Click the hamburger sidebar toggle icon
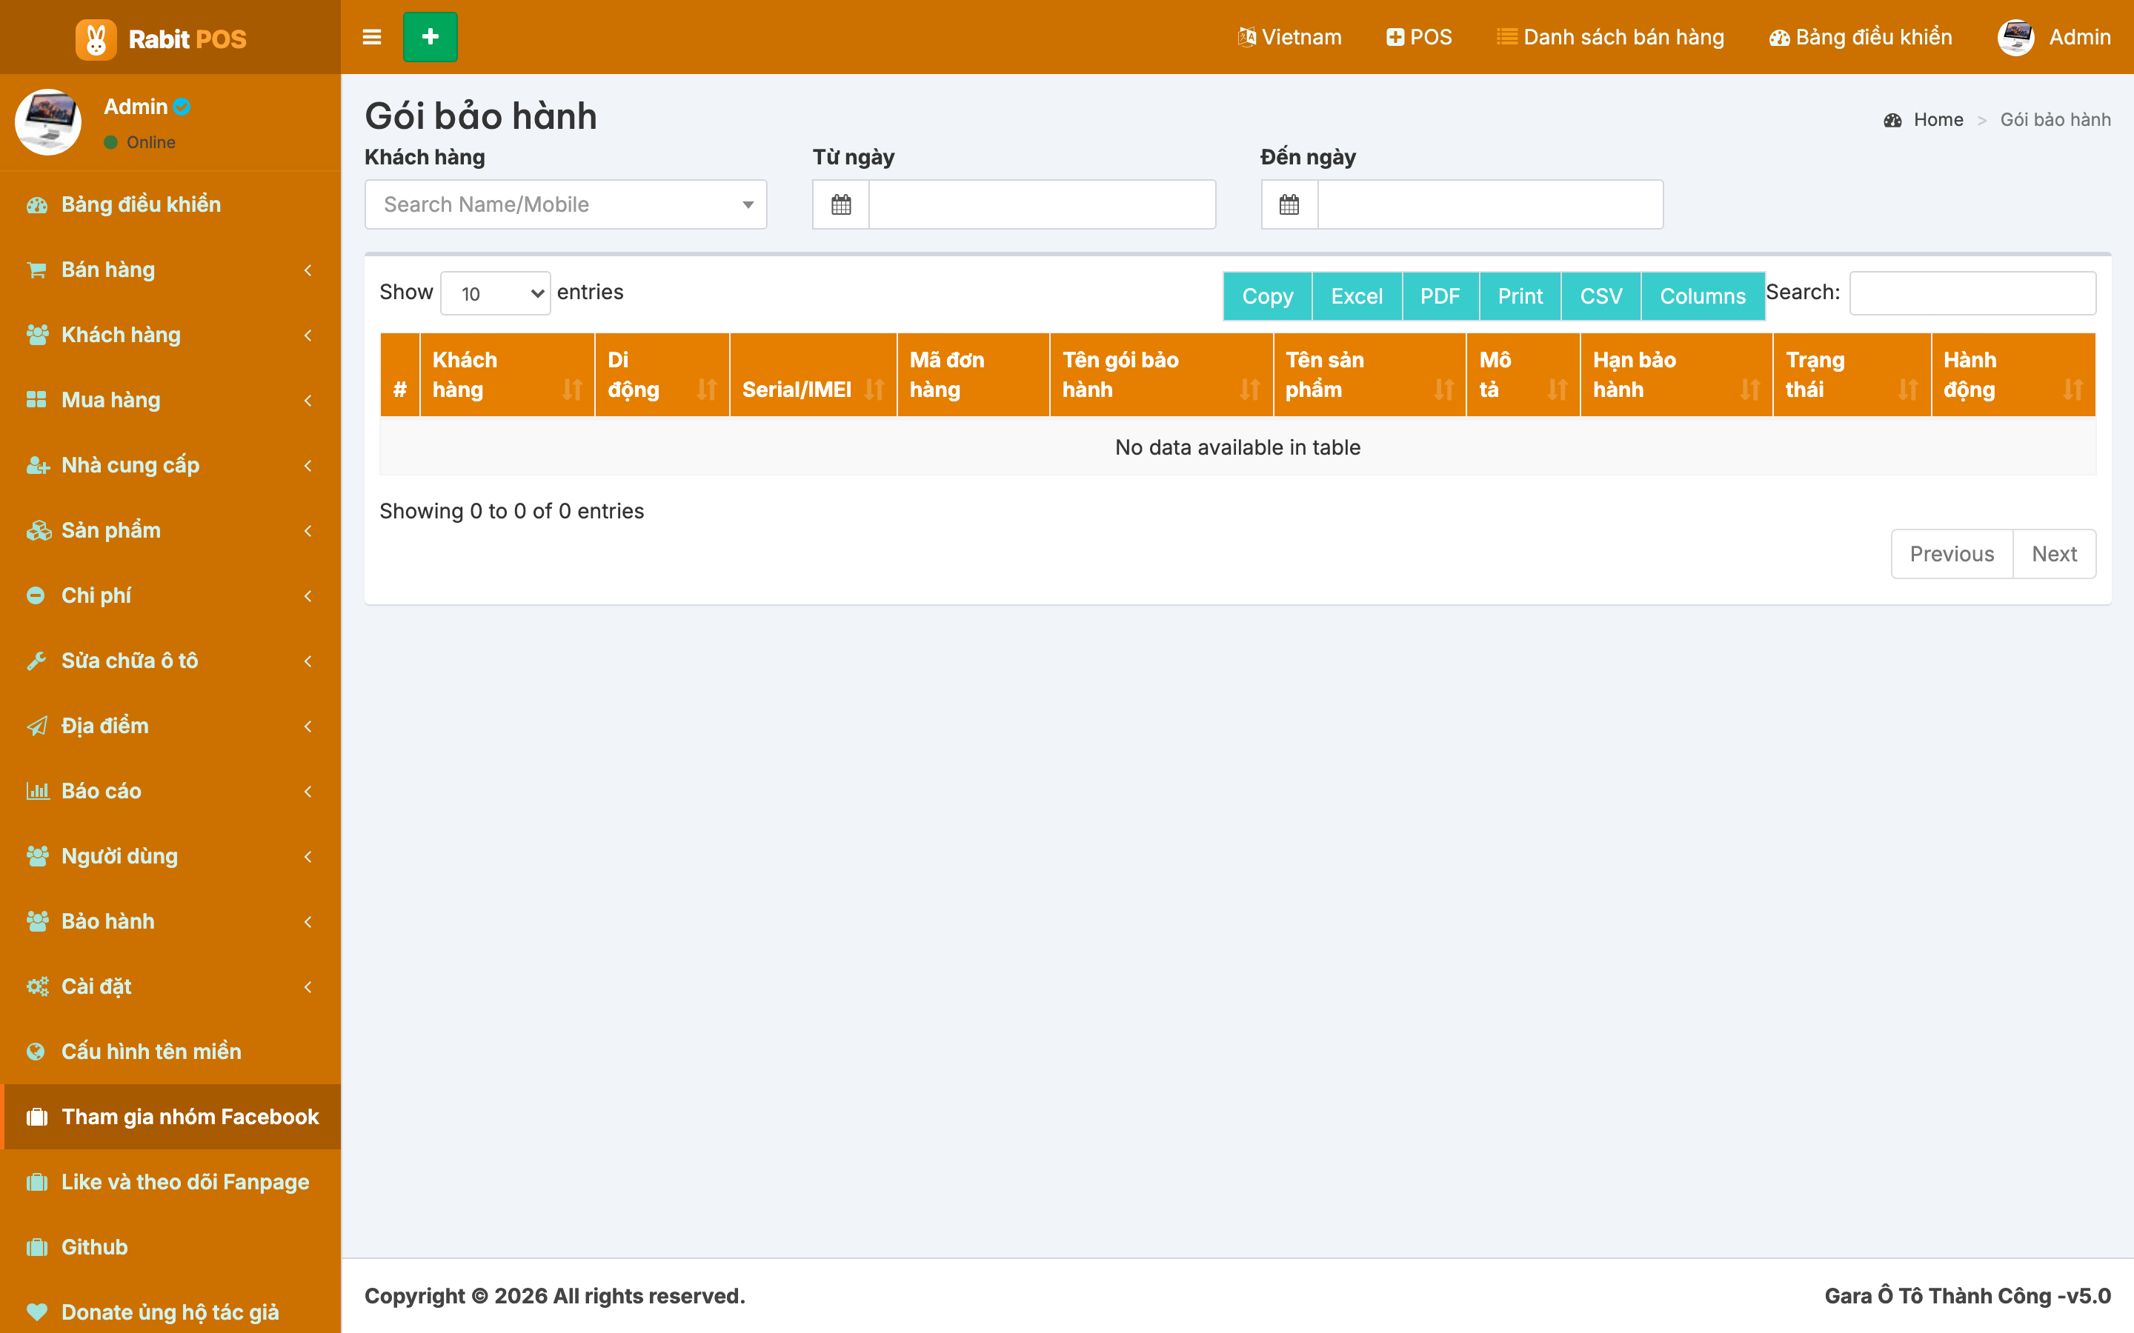 (x=372, y=37)
